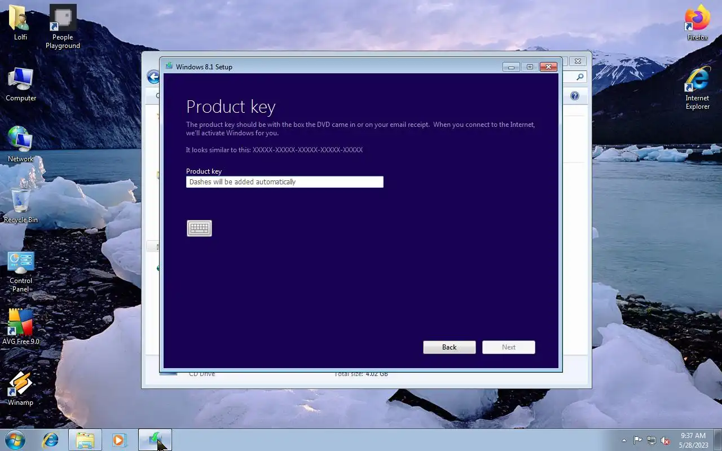This screenshot has width=722, height=451.
Task: Close the background Explorer window
Action: [578, 61]
